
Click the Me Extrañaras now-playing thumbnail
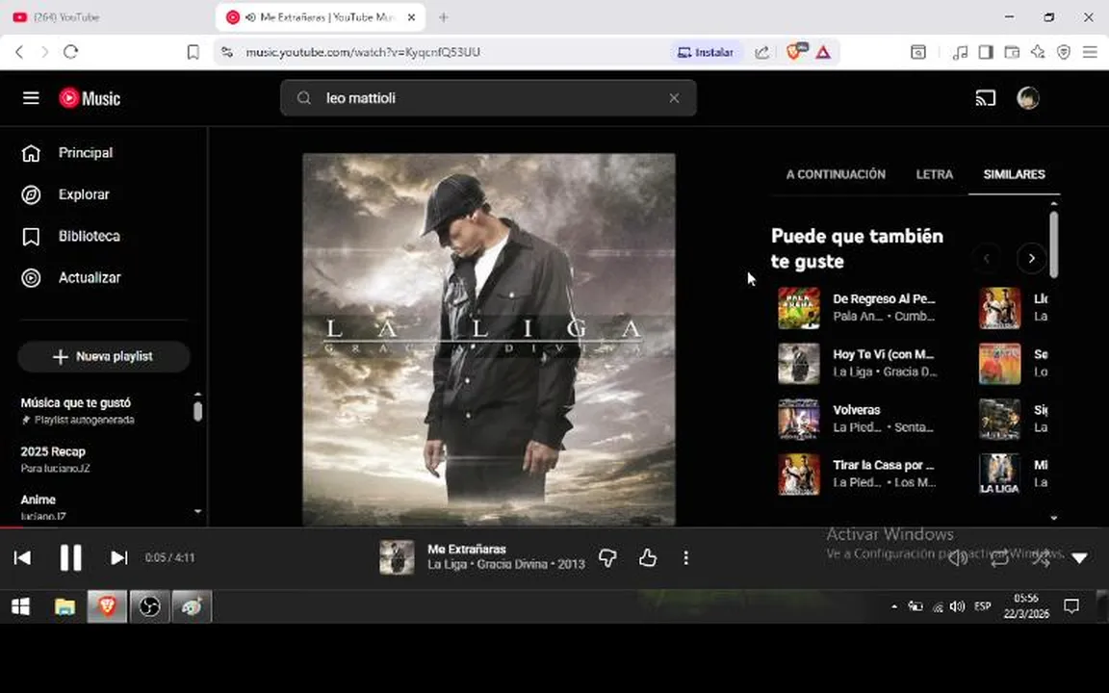[397, 557]
